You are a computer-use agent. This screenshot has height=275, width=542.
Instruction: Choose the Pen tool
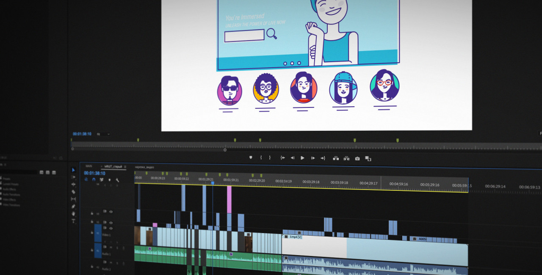73,206
